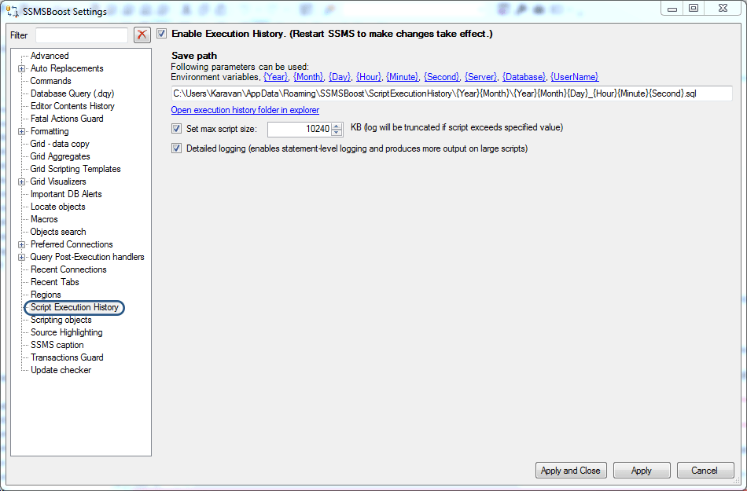Select Grid Aggregates in the tree
747x491 pixels.
(x=60, y=156)
